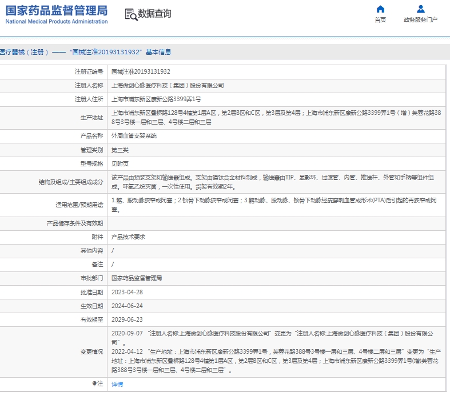450x396 pixels.
Task: Select the 2020-09-07 change record entry
Action: [272, 338]
